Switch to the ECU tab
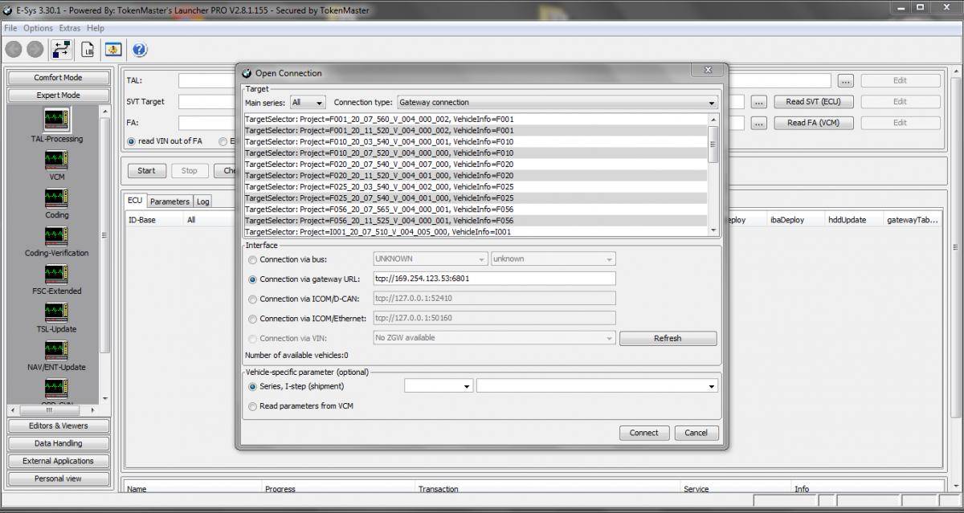Screen dimensions: 964x513 [135, 201]
